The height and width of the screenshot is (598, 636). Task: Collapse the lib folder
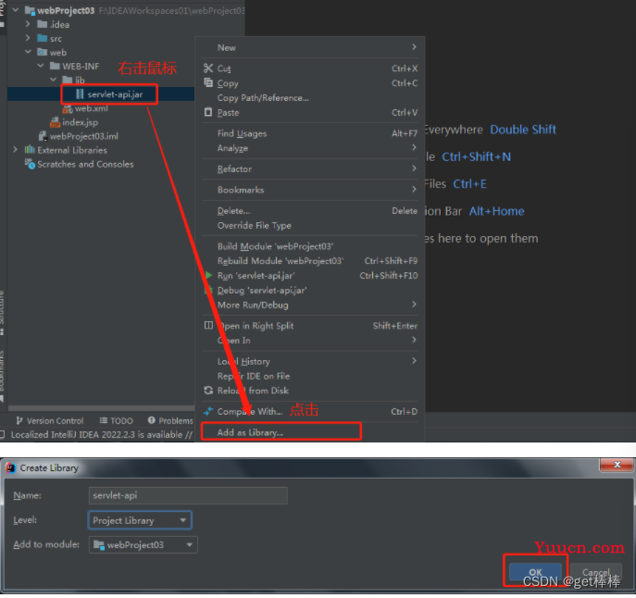pos(53,79)
